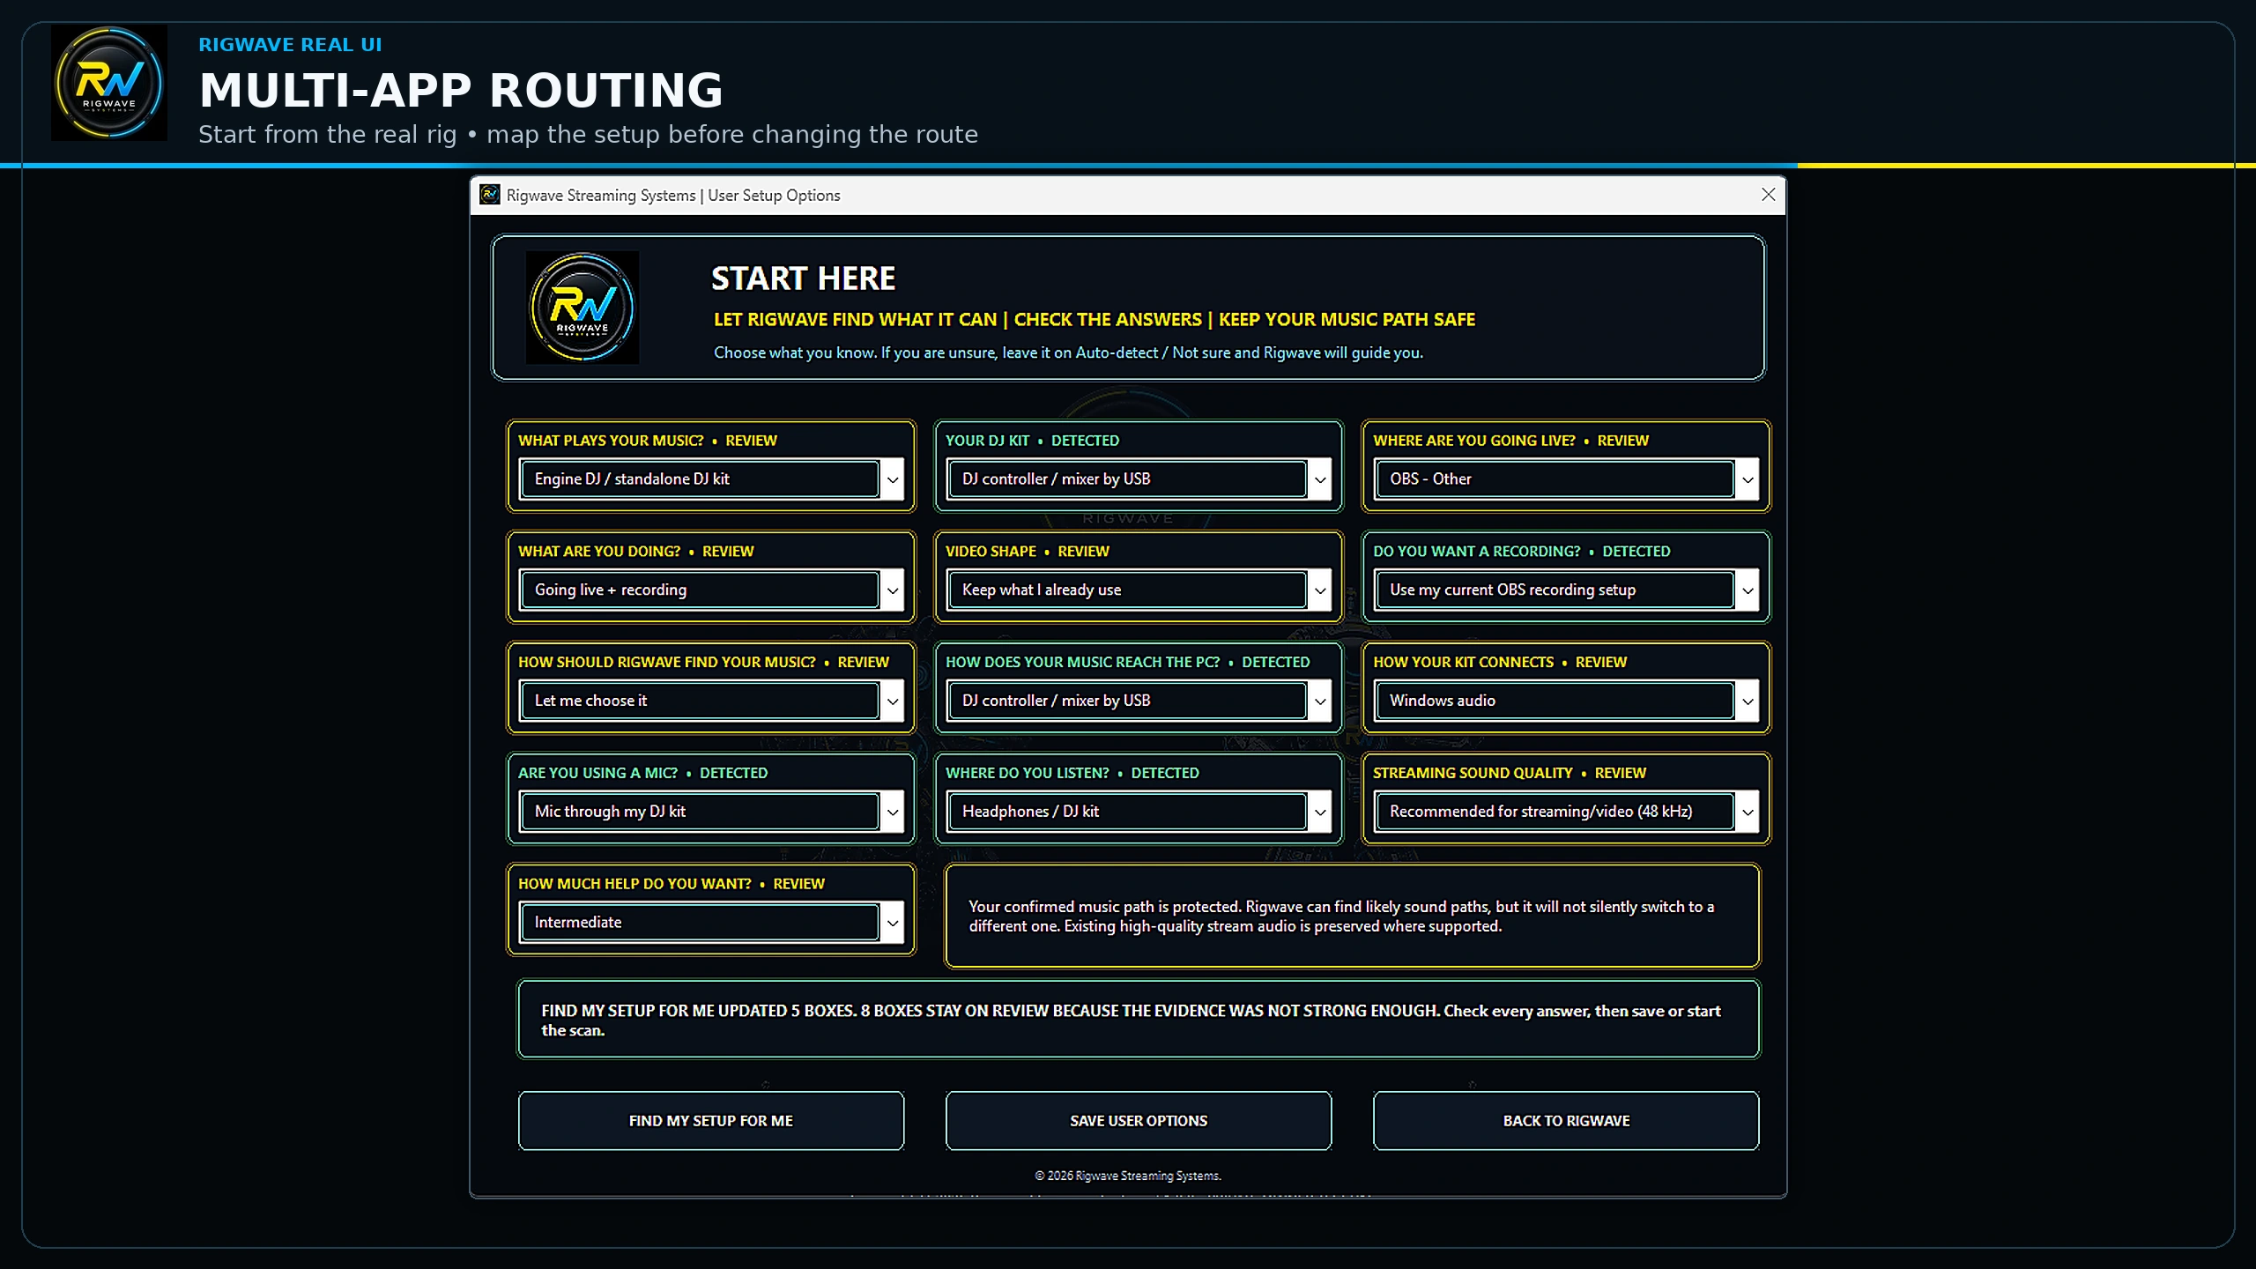2256x1269 pixels.
Task: Click the '© 2026 Rigwave Streaming Systems' footer text
Action: (x=1128, y=1176)
